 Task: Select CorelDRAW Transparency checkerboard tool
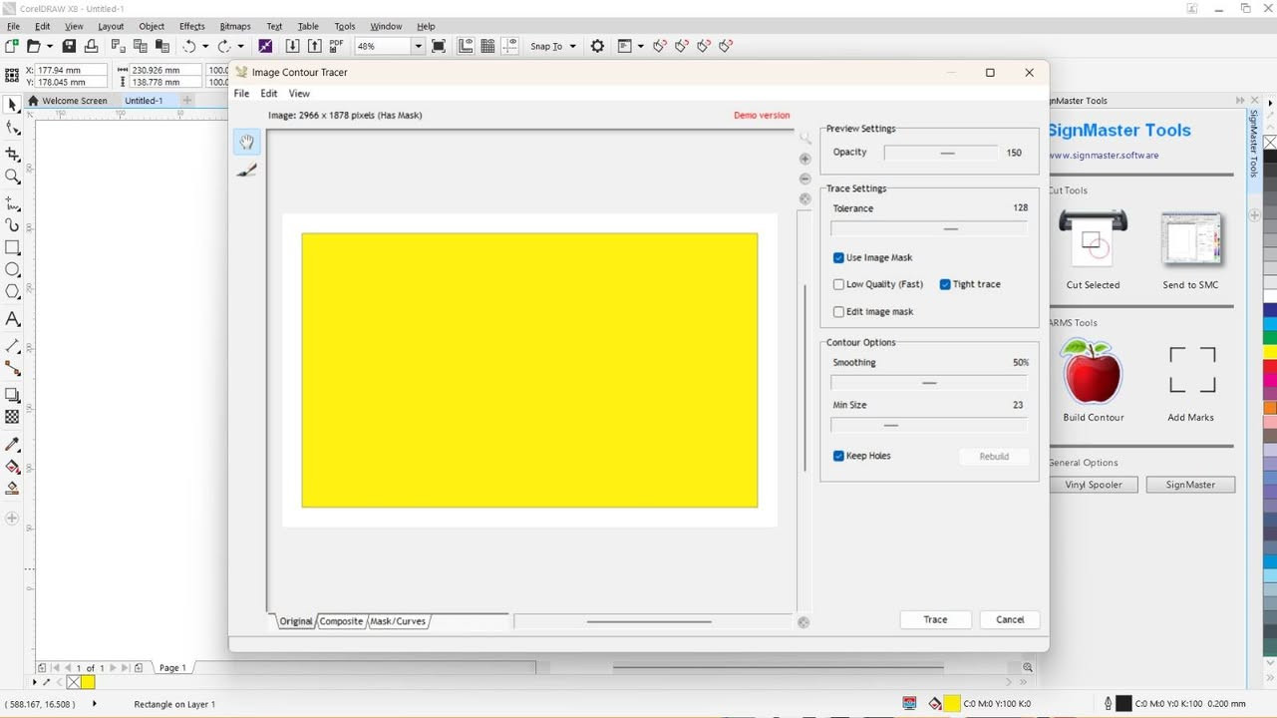coord(13,417)
